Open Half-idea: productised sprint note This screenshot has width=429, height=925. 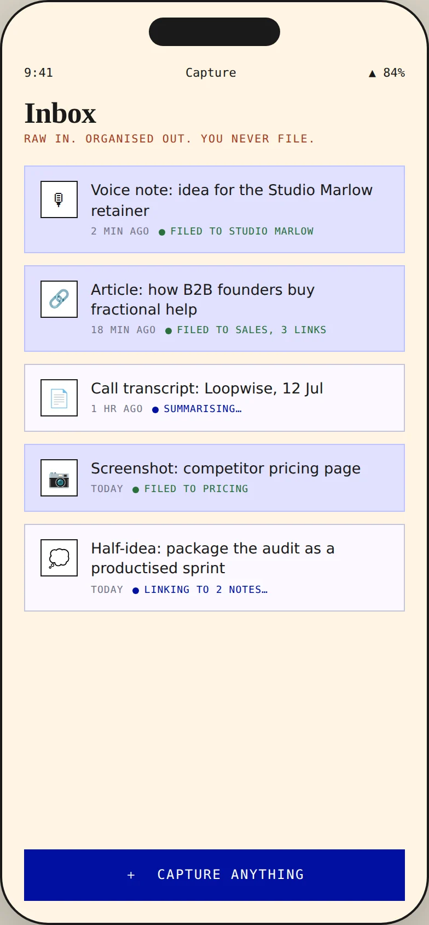tap(215, 568)
